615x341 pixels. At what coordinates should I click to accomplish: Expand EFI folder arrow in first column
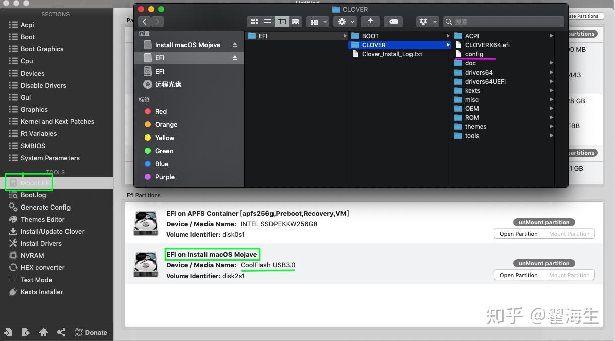345,36
